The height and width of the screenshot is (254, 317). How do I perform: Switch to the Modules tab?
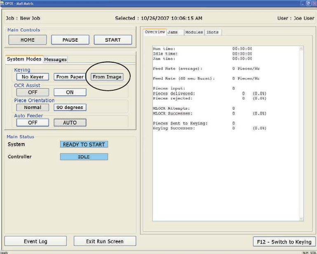(194, 32)
